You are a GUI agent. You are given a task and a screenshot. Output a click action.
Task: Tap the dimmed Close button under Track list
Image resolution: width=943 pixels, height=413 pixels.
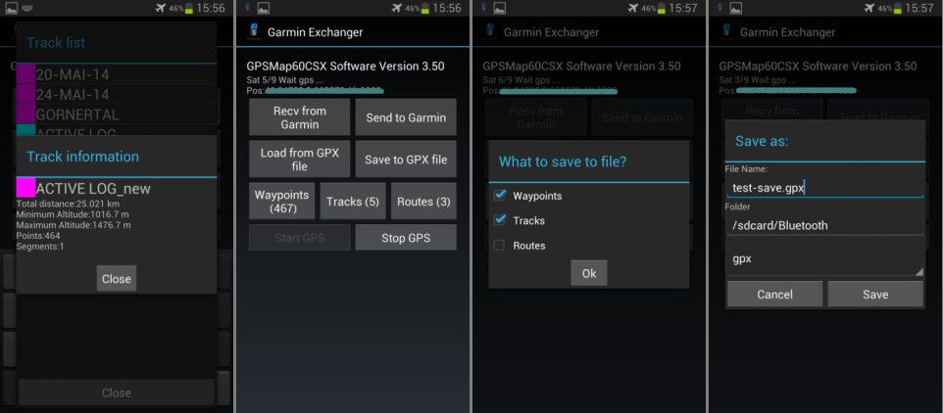[116, 392]
